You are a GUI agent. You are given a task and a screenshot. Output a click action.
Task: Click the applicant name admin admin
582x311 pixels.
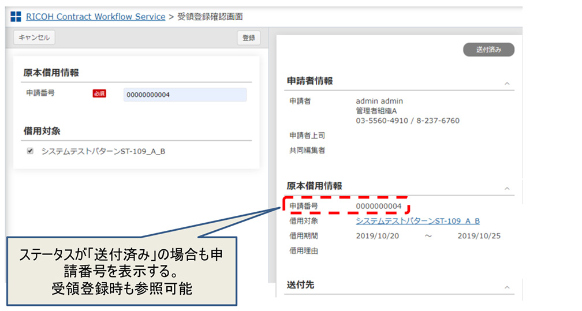pos(379,101)
